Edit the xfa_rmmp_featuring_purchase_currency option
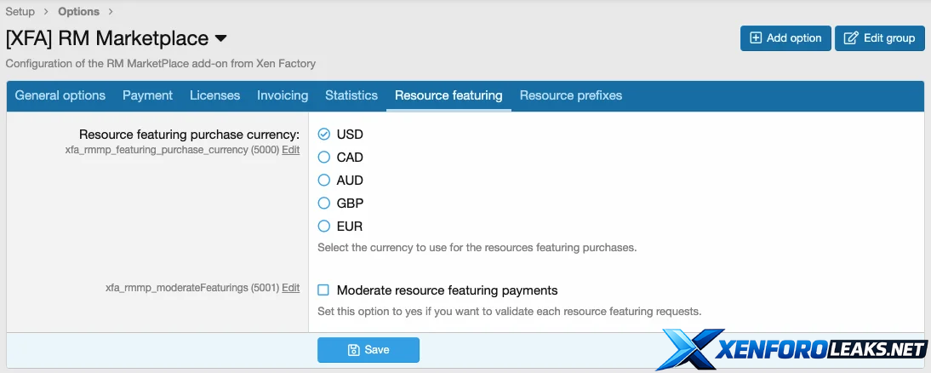Viewport: 931px width, 373px height. point(290,150)
